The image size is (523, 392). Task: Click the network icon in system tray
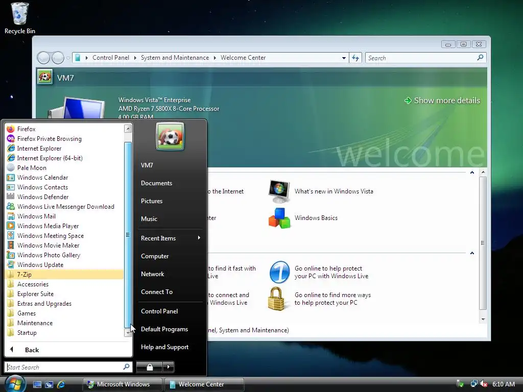click(473, 384)
